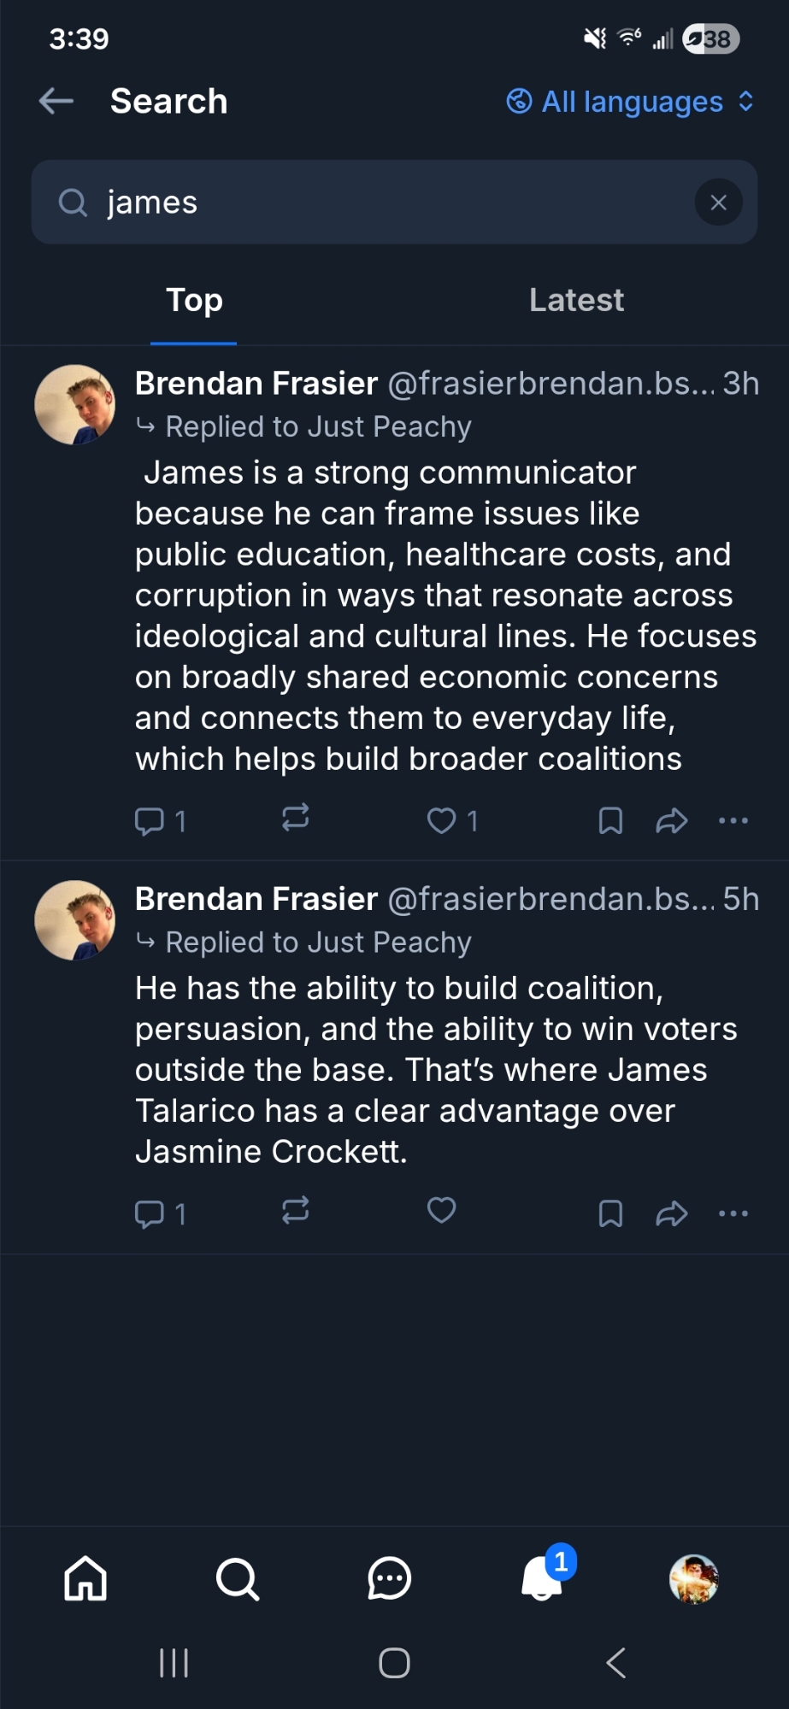This screenshot has width=789, height=1709.
Task: Go back using the top-left arrow
Action: 56,101
